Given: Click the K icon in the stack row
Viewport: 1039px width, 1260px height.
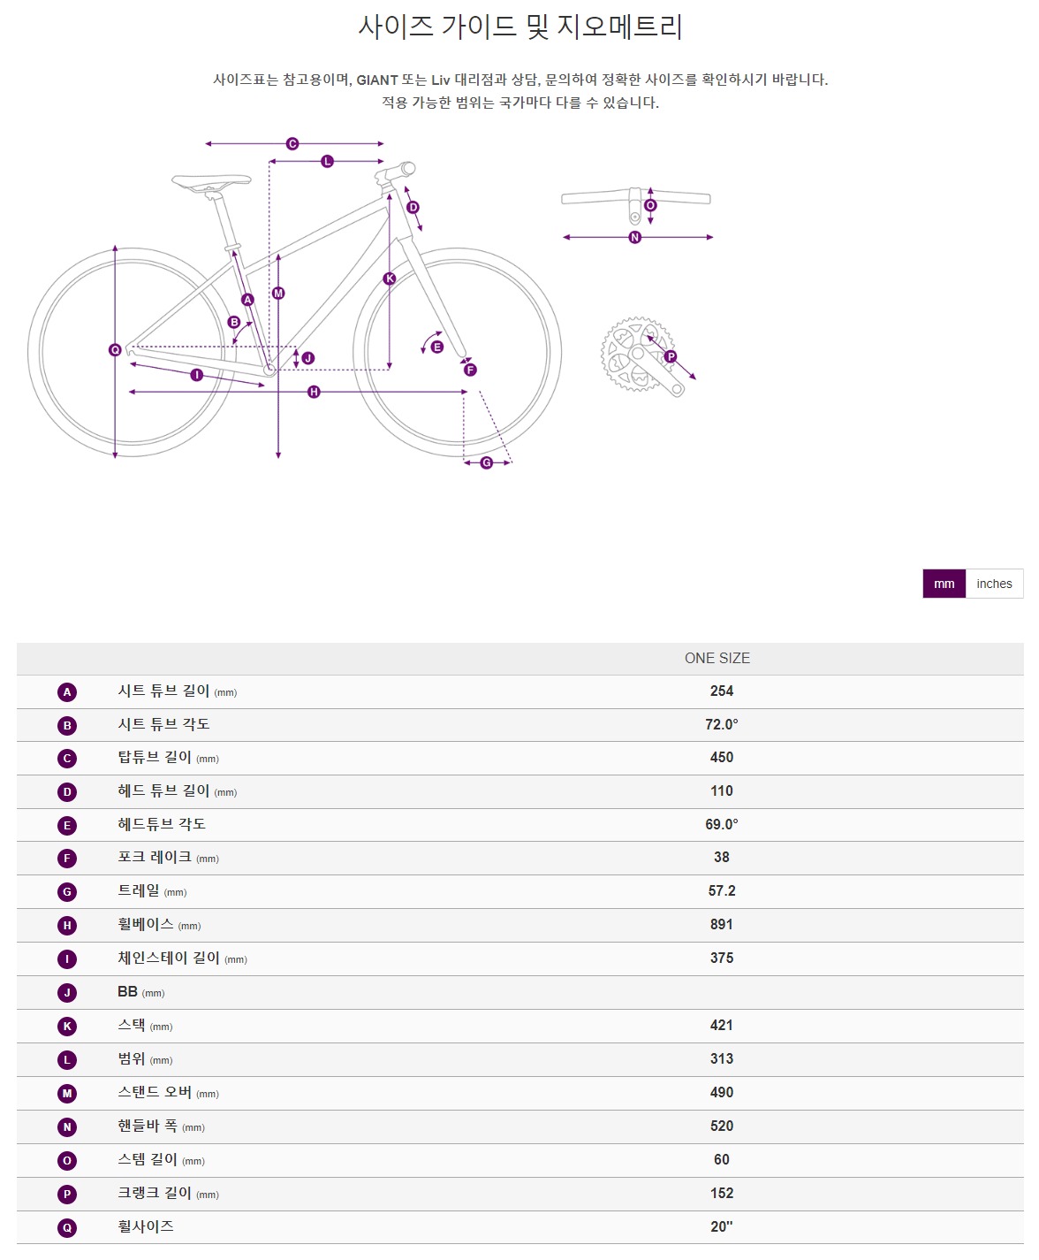Looking at the screenshot, I should coord(67,1027).
